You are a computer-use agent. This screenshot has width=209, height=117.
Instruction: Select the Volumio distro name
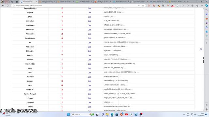point(30,60)
